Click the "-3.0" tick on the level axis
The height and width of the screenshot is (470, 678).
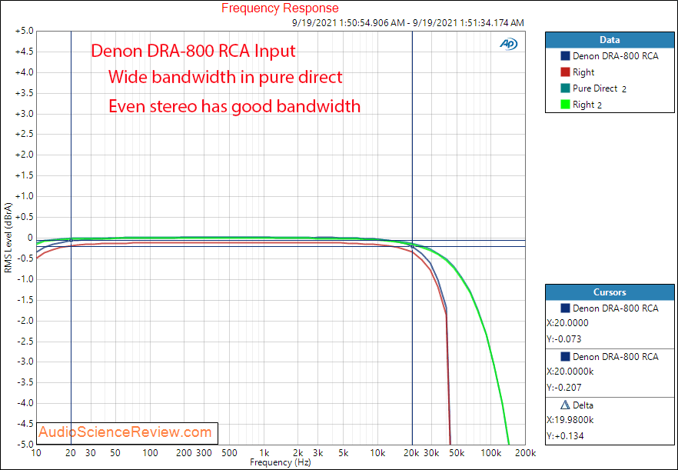(x=25, y=362)
